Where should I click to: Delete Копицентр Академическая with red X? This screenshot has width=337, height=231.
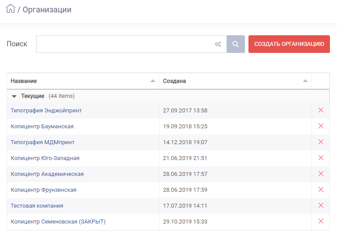[x=321, y=174]
